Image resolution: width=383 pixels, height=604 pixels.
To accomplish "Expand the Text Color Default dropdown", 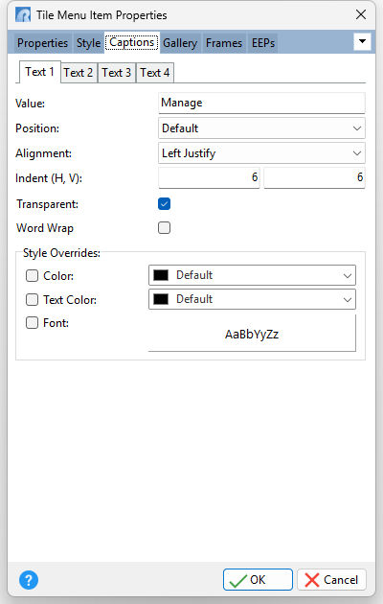I will [252, 299].
